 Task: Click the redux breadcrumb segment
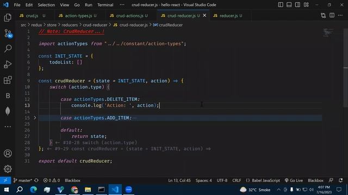(x=36, y=25)
